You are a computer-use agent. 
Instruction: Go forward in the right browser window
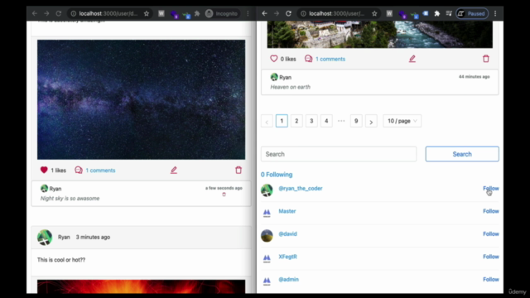click(x=277, y=13)
